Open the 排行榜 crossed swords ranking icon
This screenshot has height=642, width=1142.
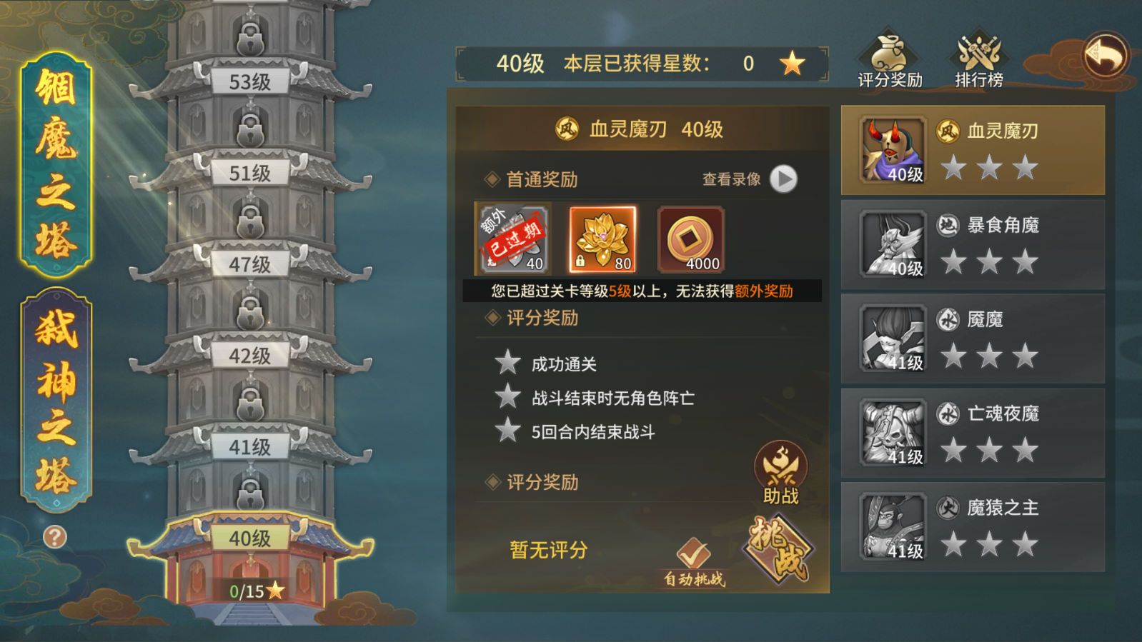point(979,59)
